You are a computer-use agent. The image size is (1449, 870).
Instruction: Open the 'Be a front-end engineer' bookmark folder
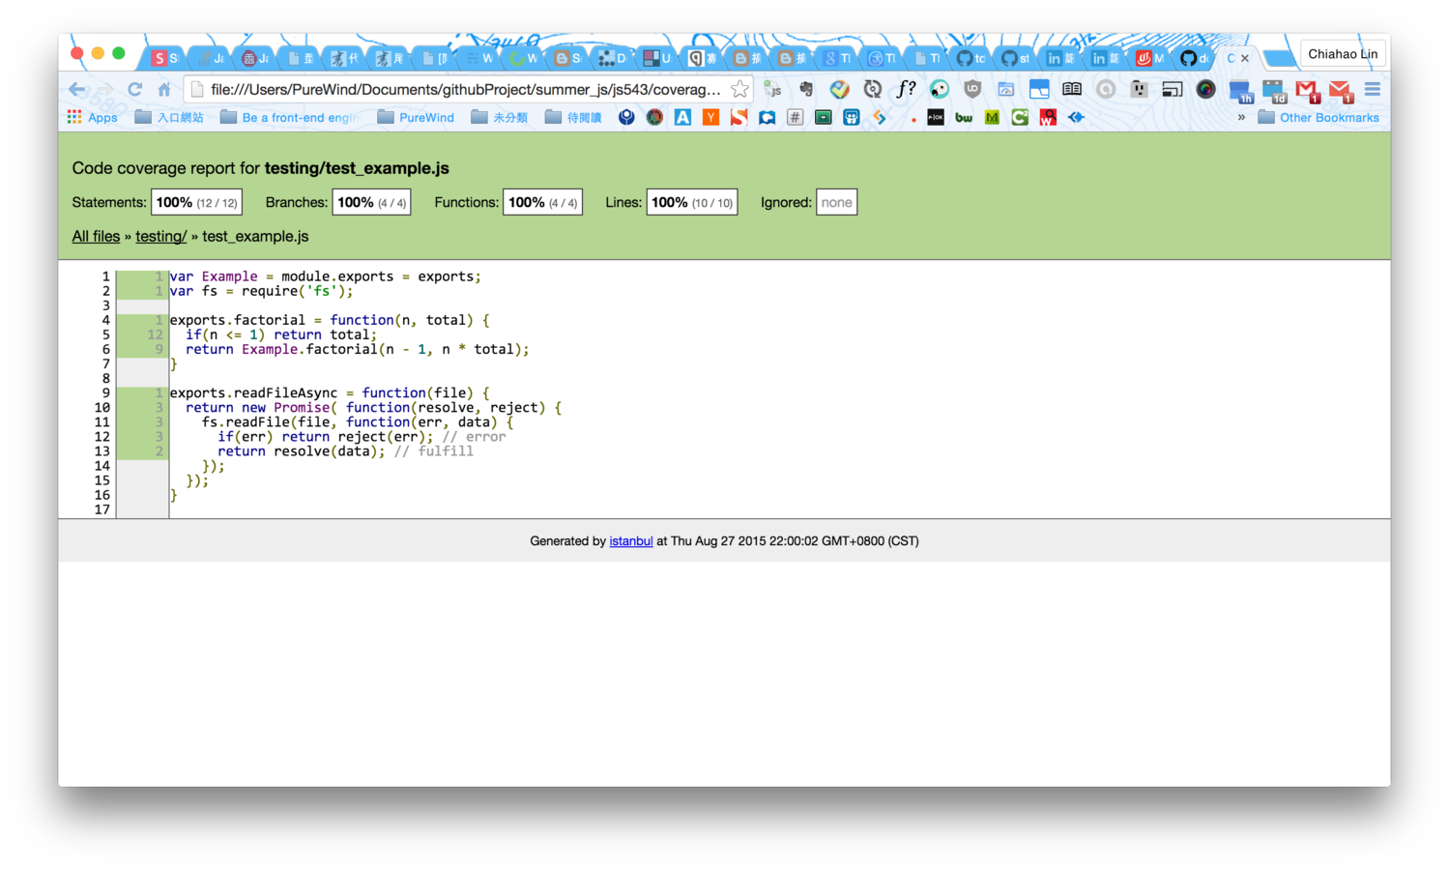pos(288,118)
